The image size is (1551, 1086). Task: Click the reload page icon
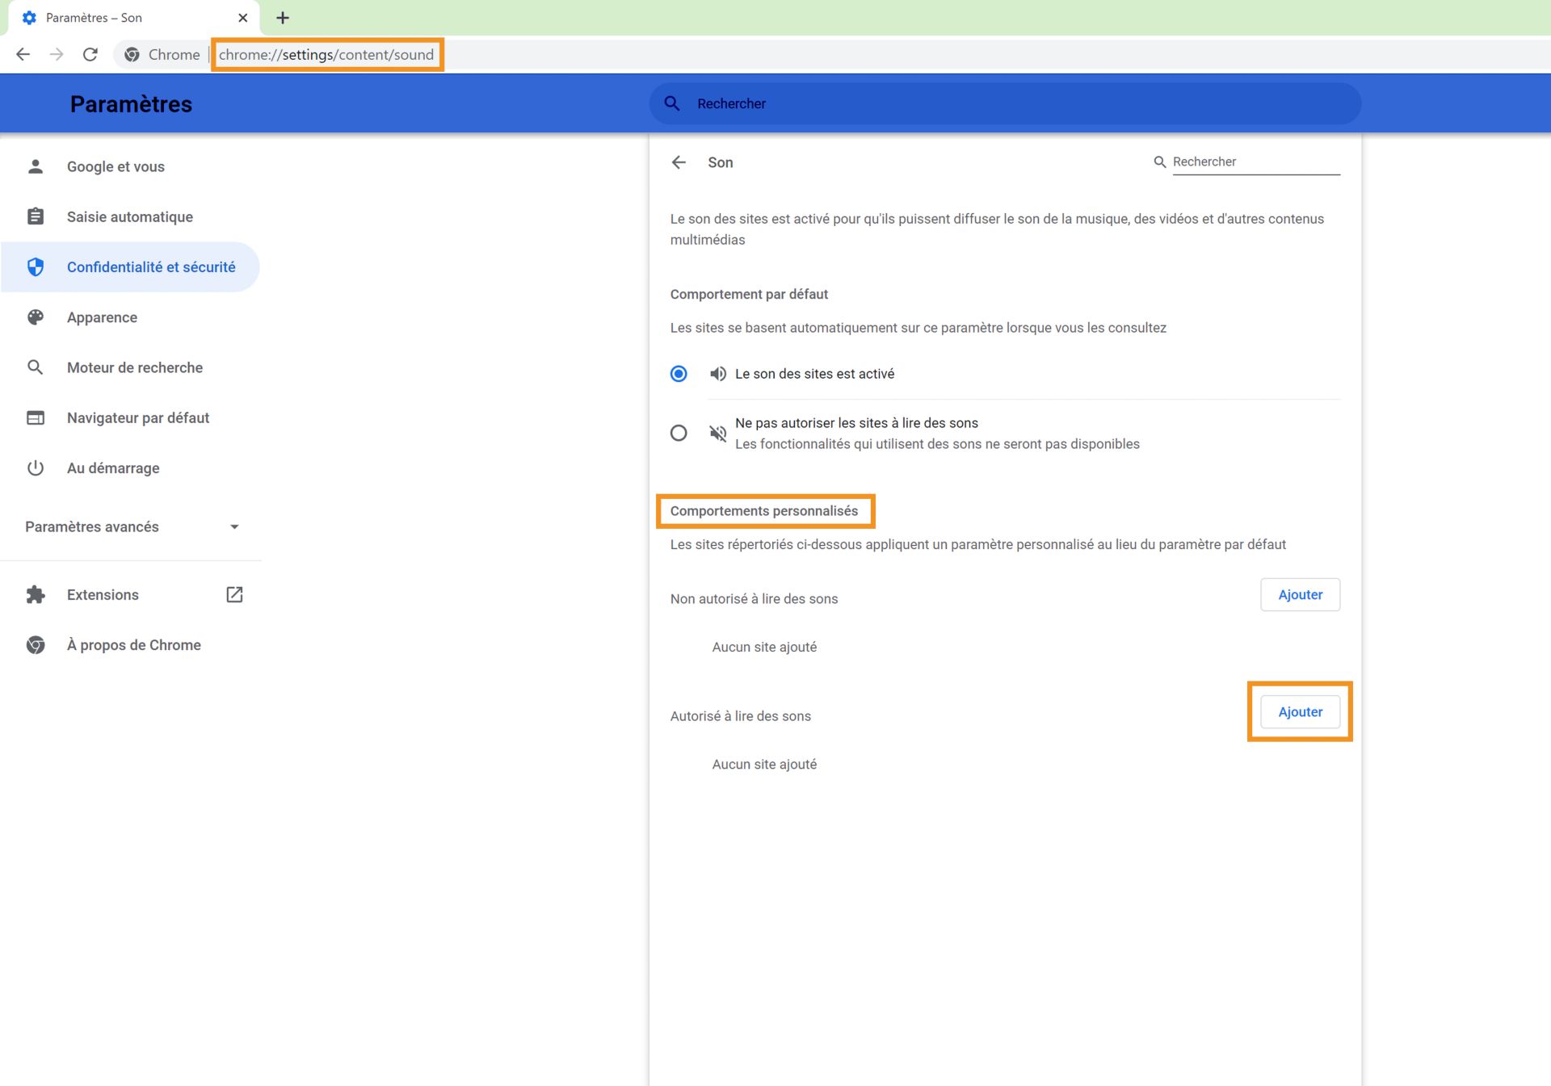(90, 54)
